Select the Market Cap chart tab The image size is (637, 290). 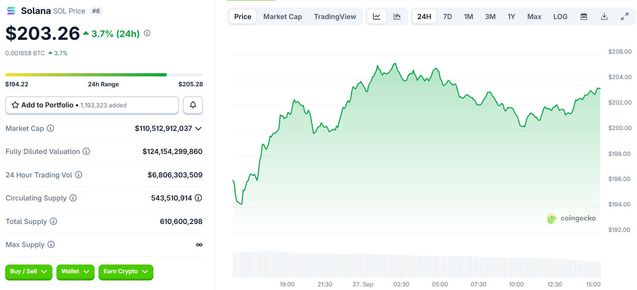pyautogui.click(x=283, y=17)
